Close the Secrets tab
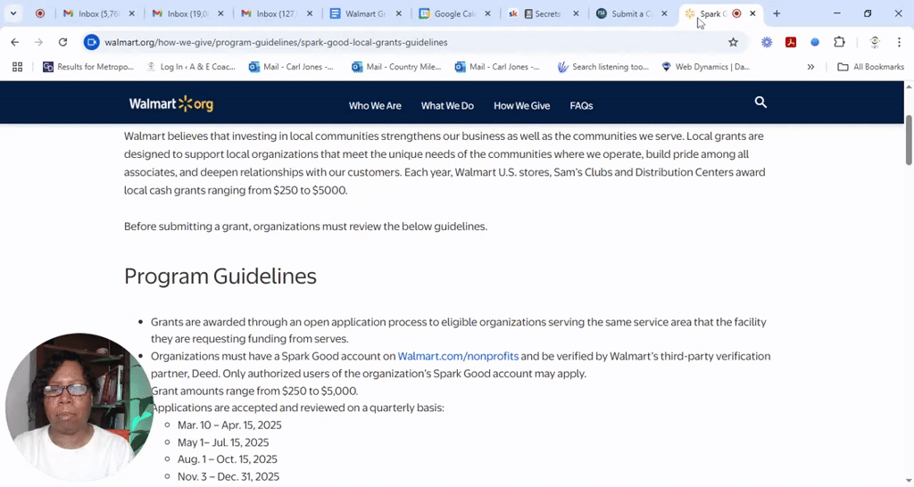Screen dimensions: 914x487 coord(576,13)
